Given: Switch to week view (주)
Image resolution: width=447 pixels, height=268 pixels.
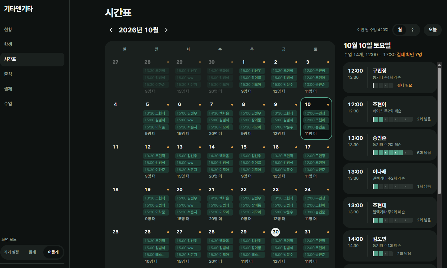Looking at the screenshot, I should [x=412, y=30].
